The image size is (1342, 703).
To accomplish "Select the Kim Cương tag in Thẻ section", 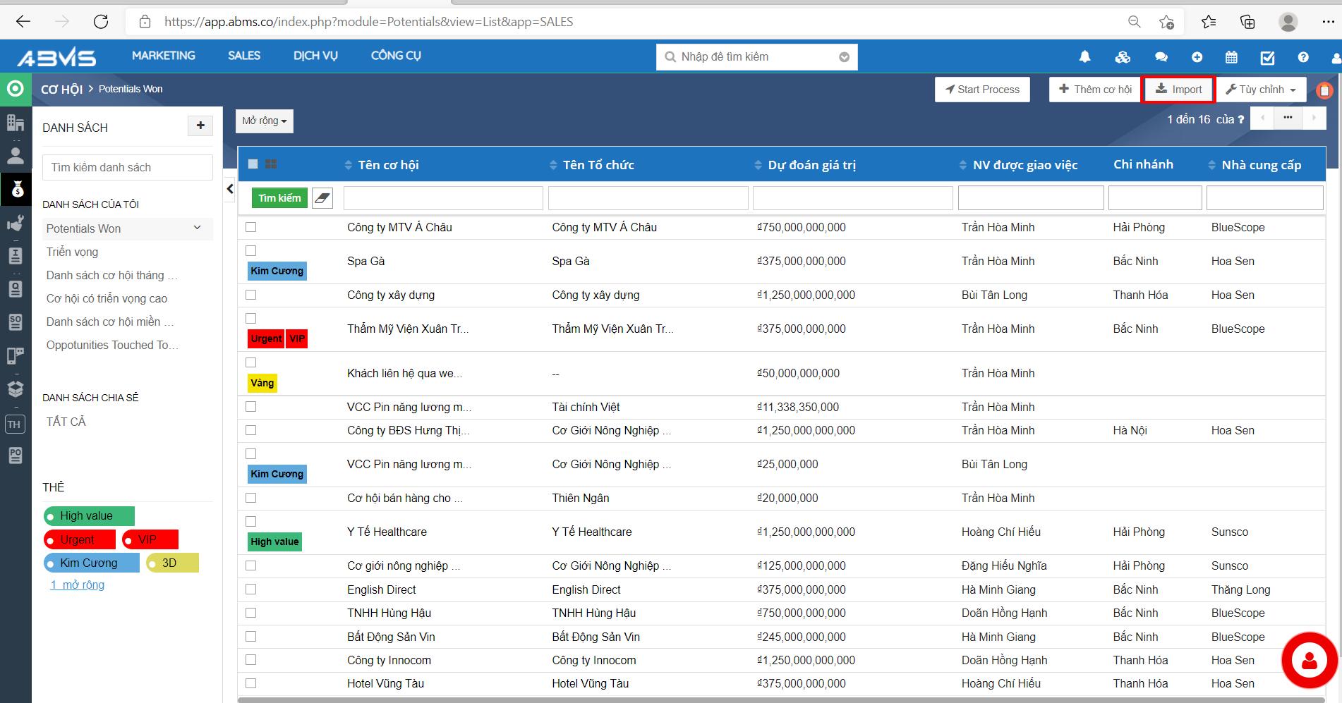I will [x=91, y=563].
